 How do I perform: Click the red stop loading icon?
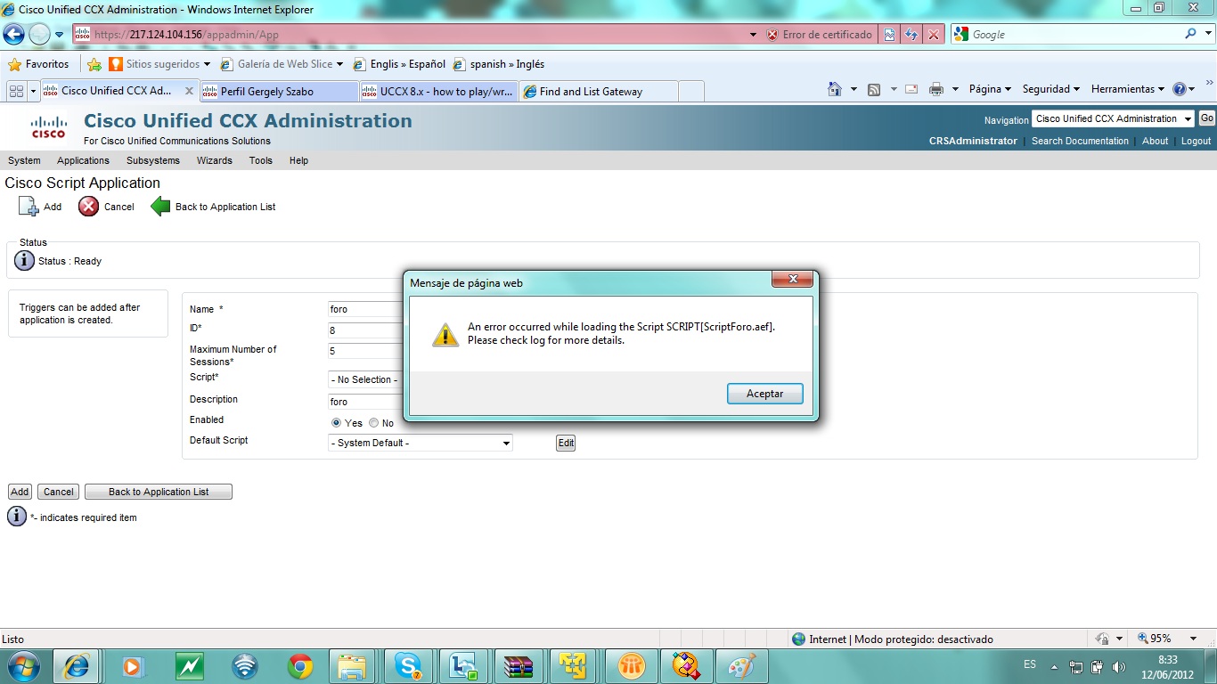tap(934, 35)
